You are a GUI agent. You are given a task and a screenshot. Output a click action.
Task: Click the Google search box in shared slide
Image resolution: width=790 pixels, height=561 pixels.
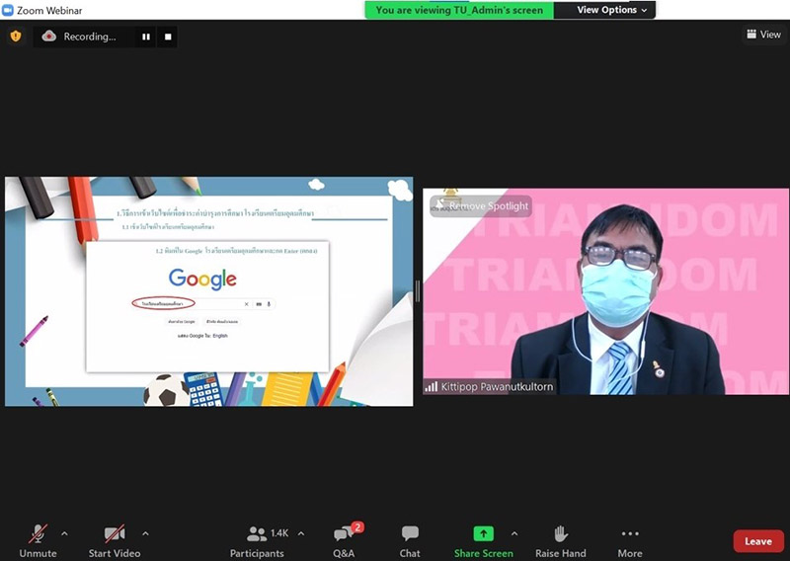[x=203, y=304]
